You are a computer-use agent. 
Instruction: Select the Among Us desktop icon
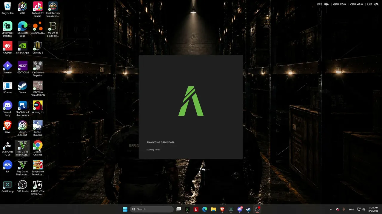[x=38, y=107]
